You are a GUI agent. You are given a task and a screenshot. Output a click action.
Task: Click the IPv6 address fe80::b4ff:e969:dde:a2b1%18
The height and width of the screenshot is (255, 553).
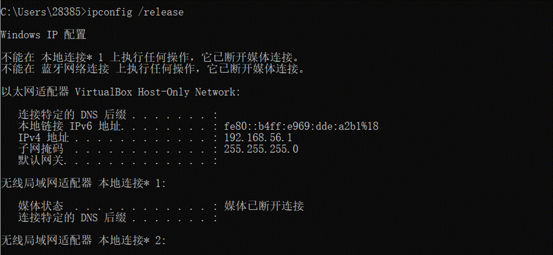(x=301, y=126)
